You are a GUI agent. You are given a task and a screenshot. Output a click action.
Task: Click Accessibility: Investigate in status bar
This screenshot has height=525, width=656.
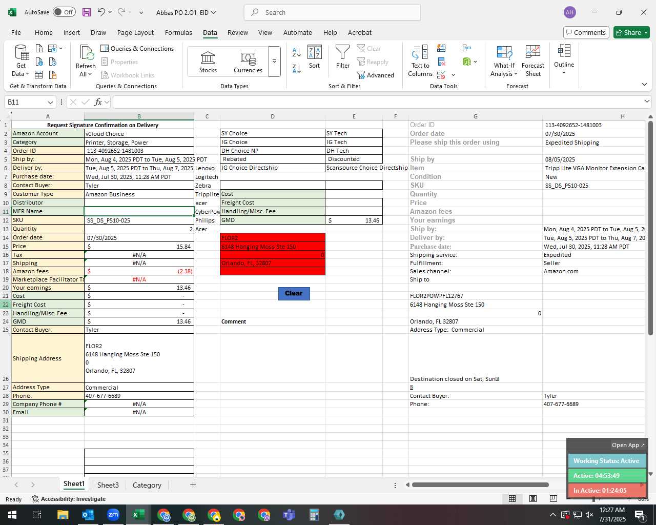pos(69,499)
